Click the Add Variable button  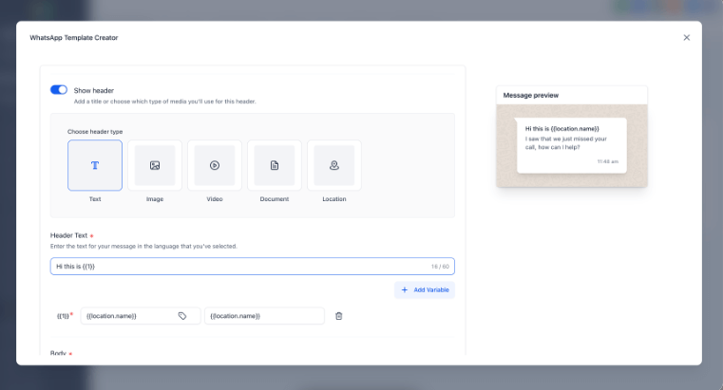tap(425, 289)
